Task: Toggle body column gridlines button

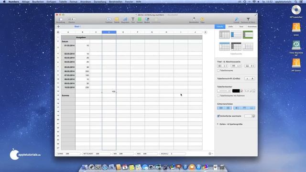Action: tap(228, 108)
